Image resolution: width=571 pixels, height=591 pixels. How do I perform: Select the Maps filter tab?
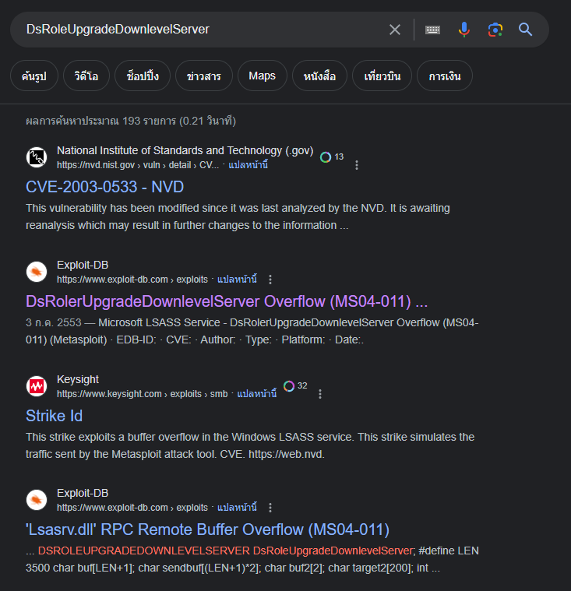(x=262, y=76)
